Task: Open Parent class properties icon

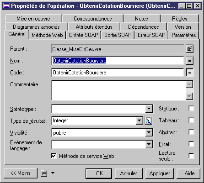Action: click(190, 49)
